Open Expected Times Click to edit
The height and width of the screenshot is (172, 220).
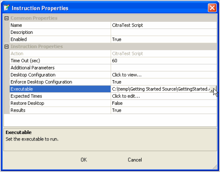(x=164, y=96)
